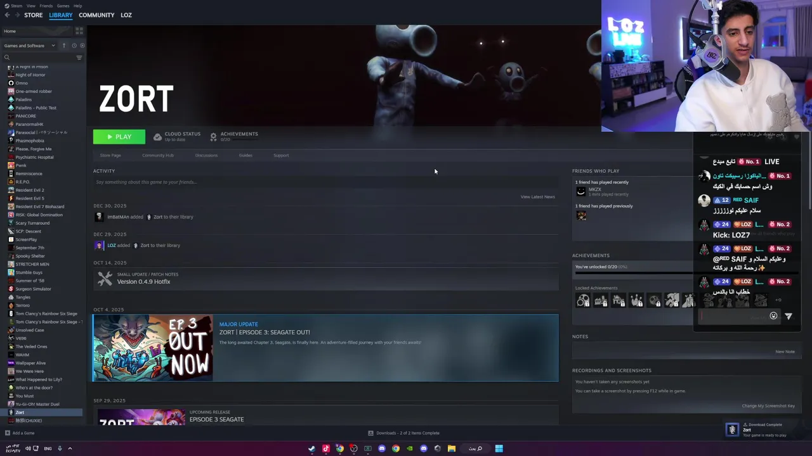Click the volume icon in system tray
Screen dimensions: 812x456
[x=27, y=448]
